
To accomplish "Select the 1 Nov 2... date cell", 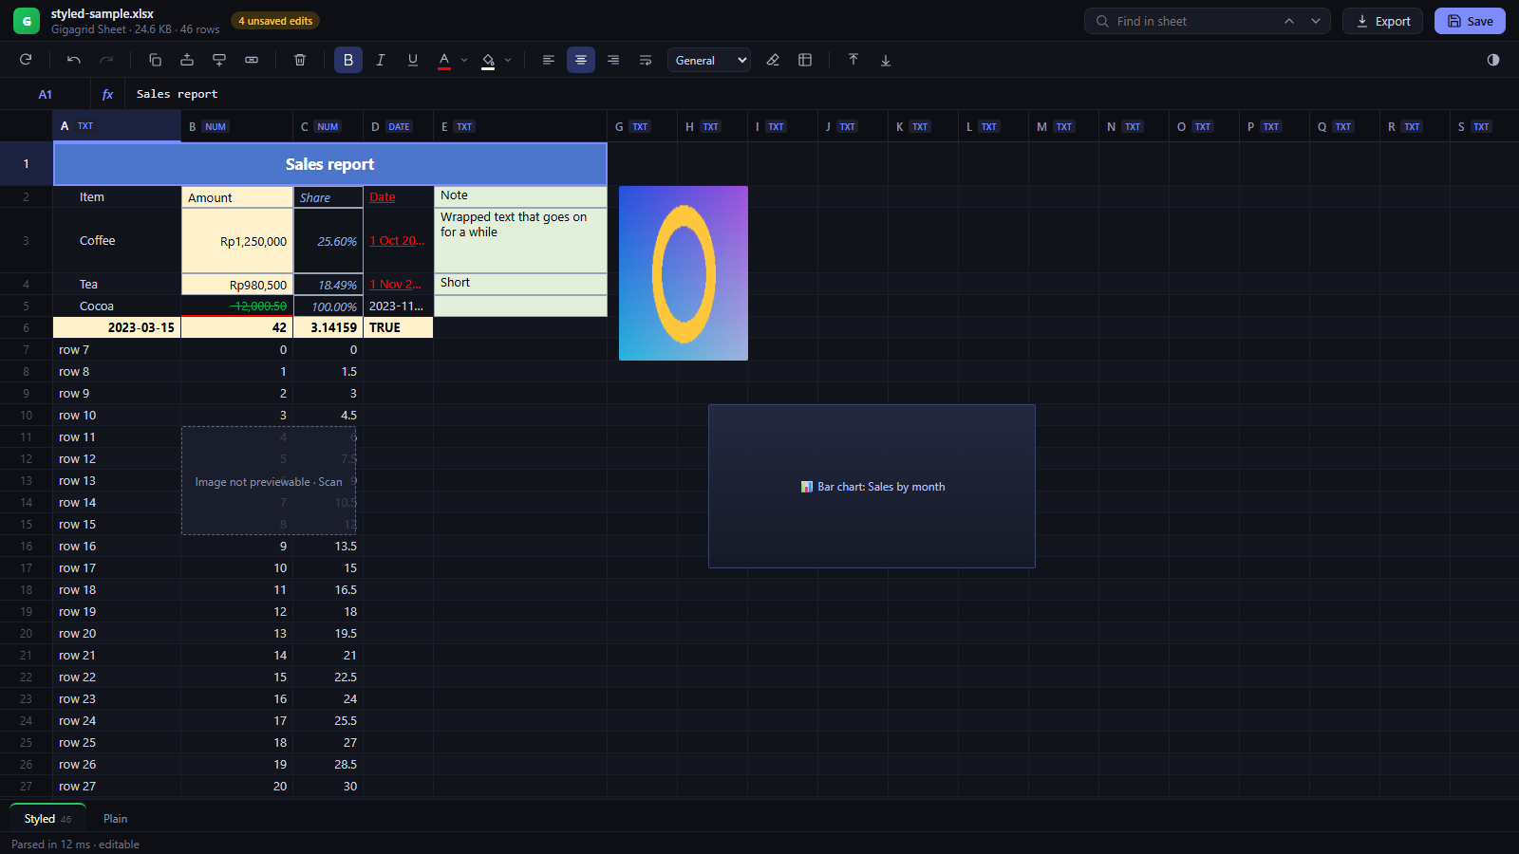I will pyautogui.click(x=398, y=285).
